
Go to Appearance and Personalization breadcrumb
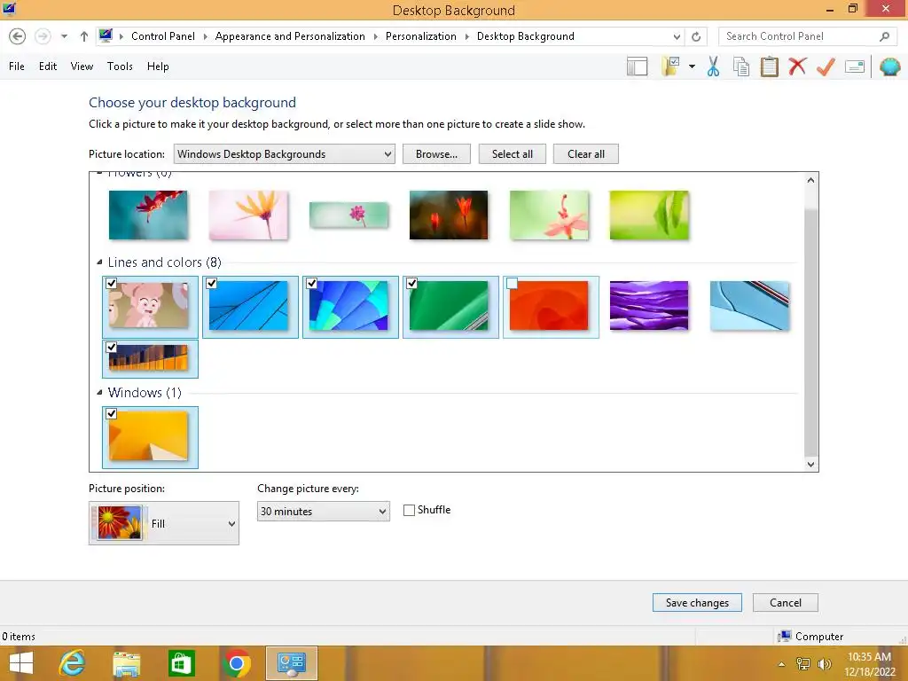coord(290,36)
